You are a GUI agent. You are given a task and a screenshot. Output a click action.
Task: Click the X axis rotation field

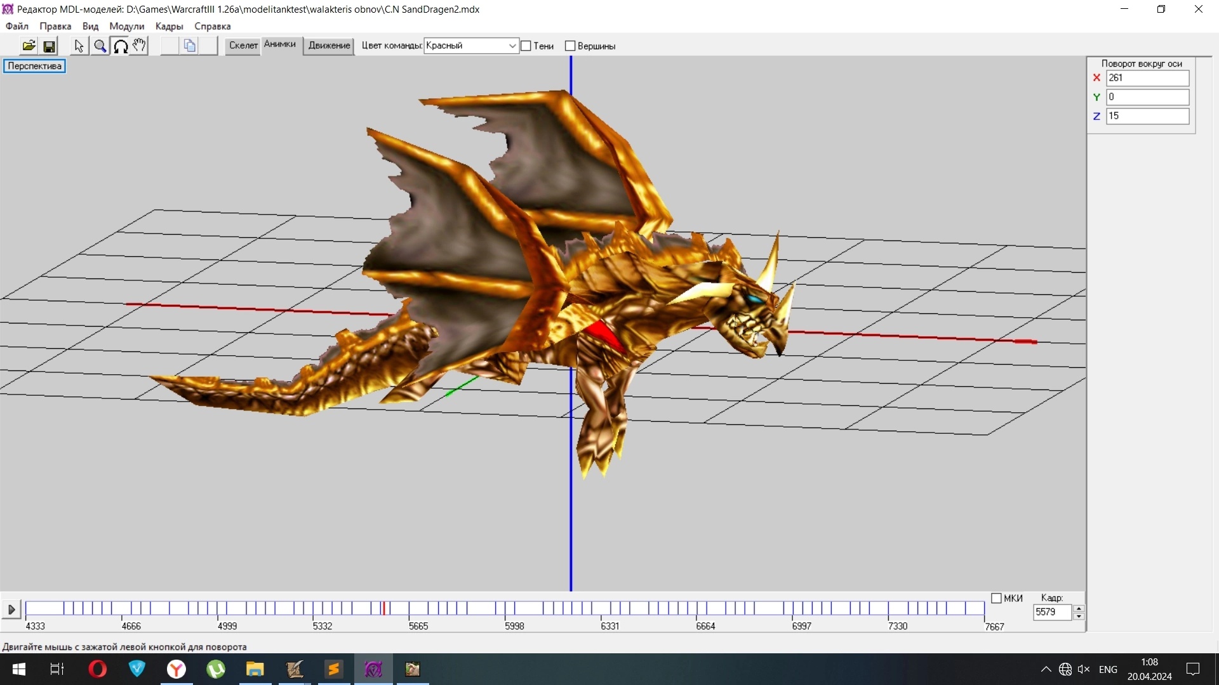tap(1147, 78)
